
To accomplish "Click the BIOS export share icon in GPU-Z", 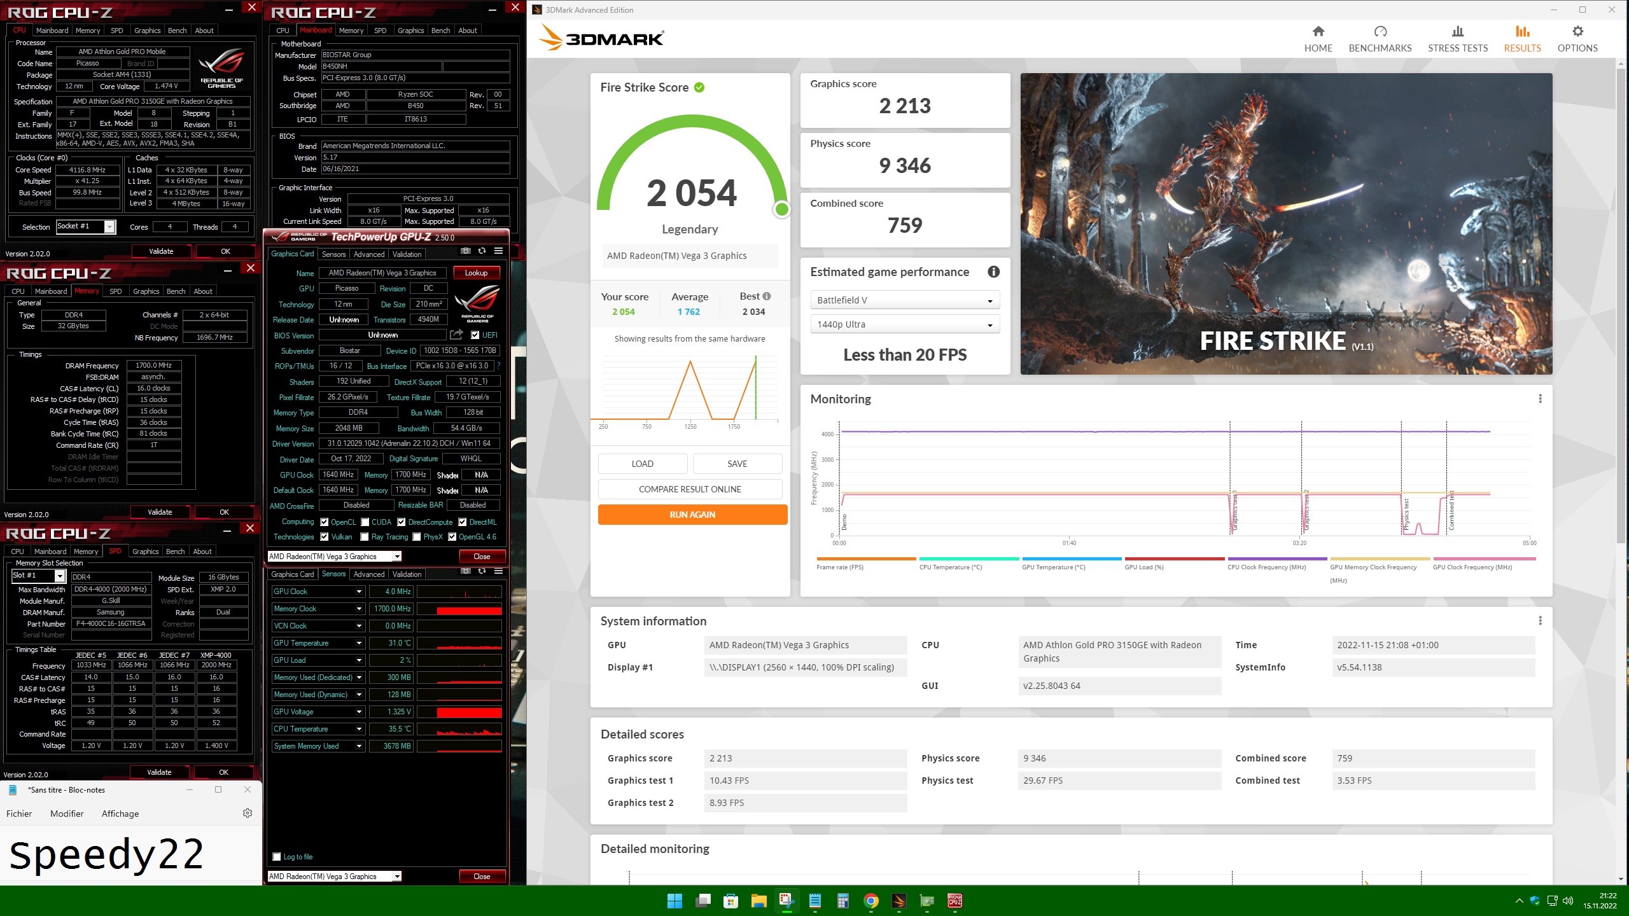I will [x=456, y=335].
